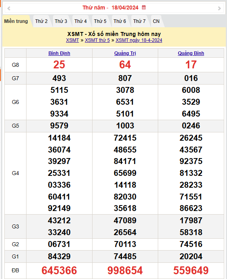Go to next day with right arrow
The width and height of the screenshot is (227, 279).
(x=219, y=8)
